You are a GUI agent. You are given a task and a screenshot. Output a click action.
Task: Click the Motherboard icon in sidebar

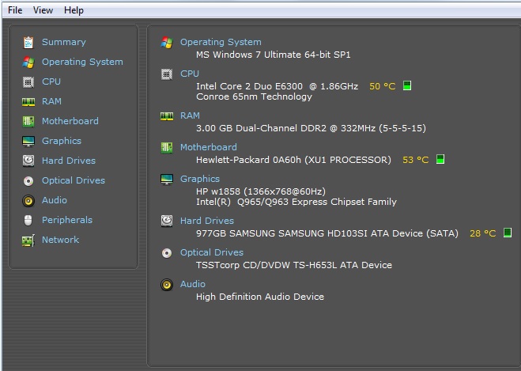28,121
